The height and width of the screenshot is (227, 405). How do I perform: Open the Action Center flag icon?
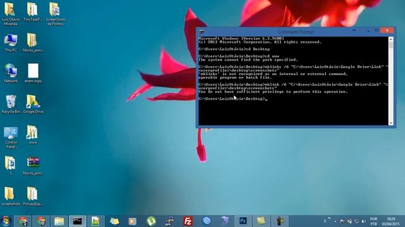342,221
